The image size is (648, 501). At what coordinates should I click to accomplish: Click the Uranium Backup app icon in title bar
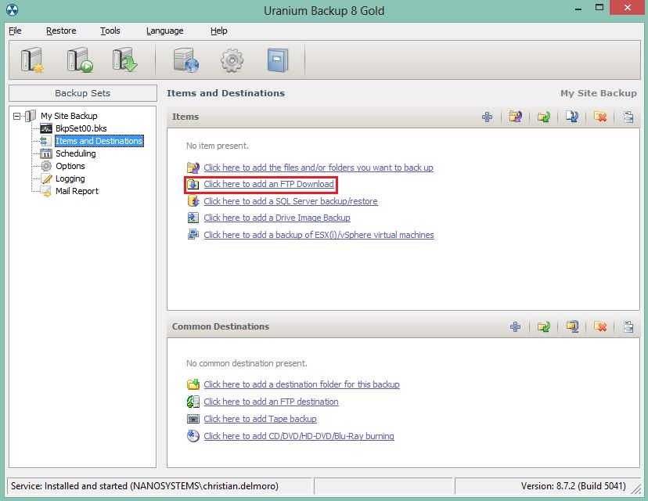[x=13, y=10]
